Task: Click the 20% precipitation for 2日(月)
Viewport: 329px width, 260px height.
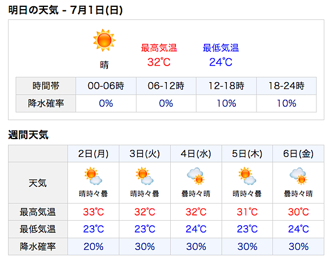Action: coord(93,246)
